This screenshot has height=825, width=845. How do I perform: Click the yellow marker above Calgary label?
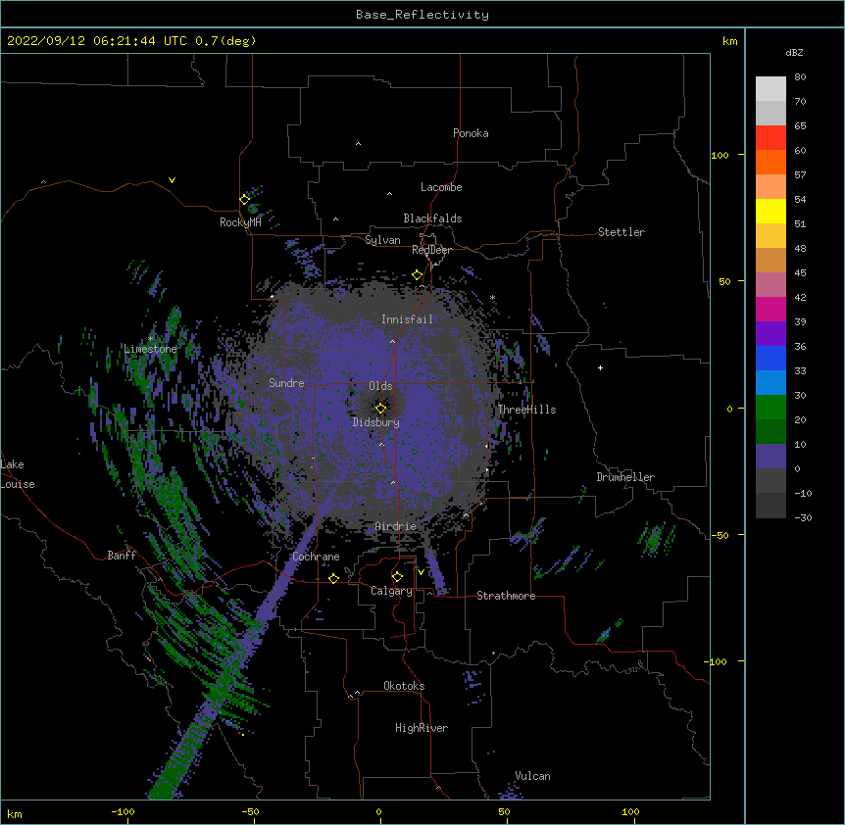pyautogui.click(x=397, y=577)
